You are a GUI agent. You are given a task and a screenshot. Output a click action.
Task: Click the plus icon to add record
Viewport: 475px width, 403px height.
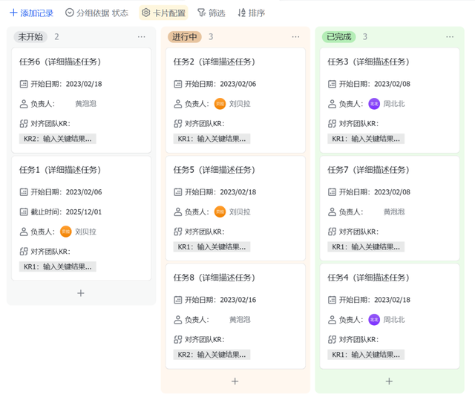(x=13, y=13)
